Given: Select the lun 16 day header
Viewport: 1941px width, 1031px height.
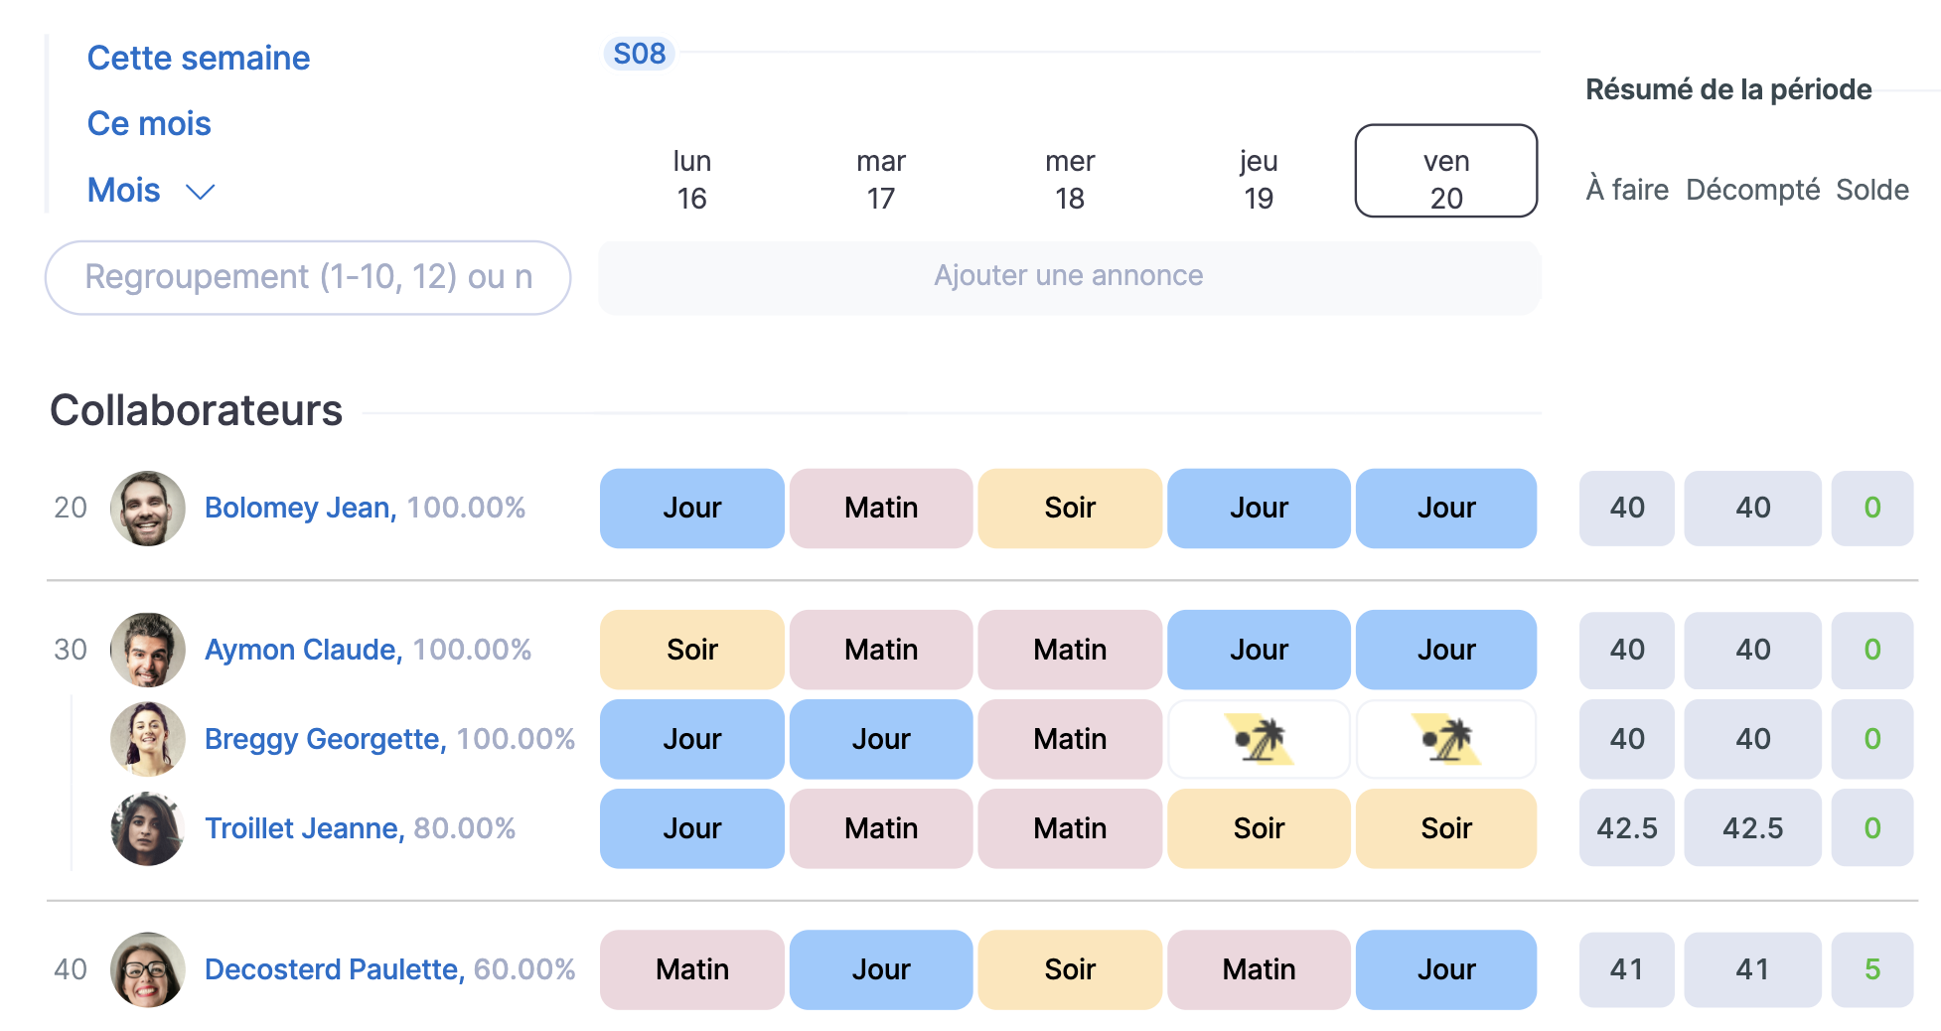Looking at the screenshot, I should pos(691,180).
